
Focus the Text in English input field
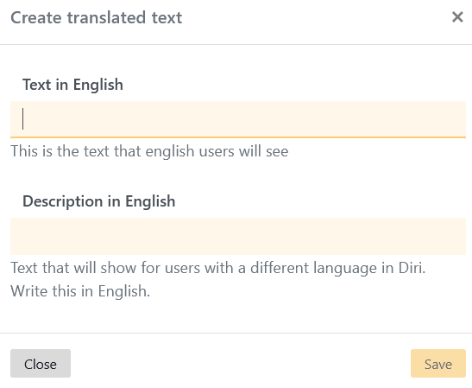[x=238, y=119]
